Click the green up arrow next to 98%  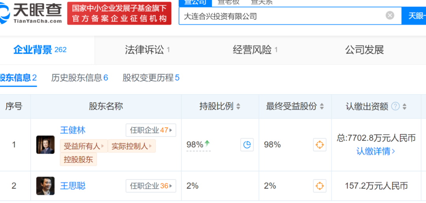click(x=207, y=143)
